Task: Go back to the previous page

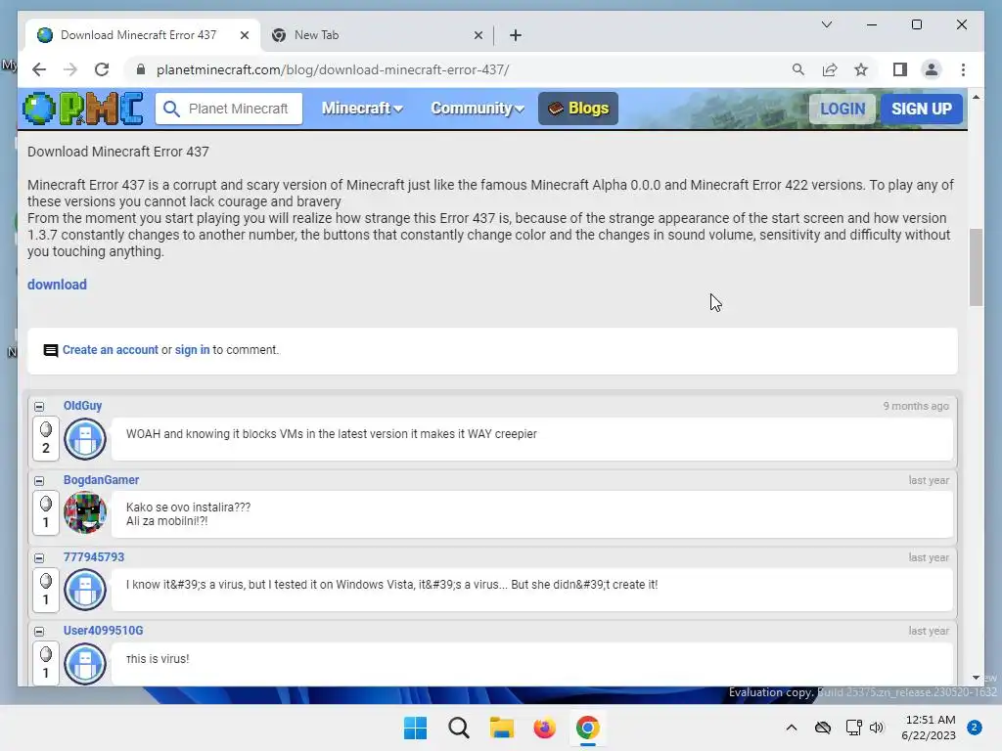Action: point(39,69)
